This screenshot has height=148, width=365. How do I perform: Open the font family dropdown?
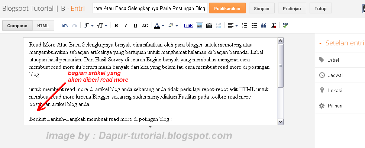click(88, 26)
